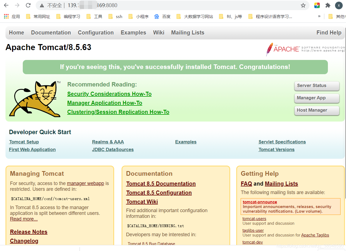This screenshot has width=346, height=251.
Task: Open the Clustering/Session Replication How-To link
Action: [118, 112]
